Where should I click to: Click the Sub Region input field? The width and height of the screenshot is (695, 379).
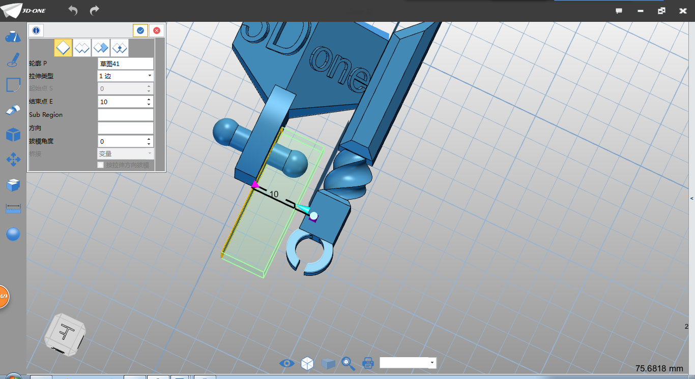coord(125,115)
